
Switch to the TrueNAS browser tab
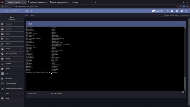tap(15, 2)
